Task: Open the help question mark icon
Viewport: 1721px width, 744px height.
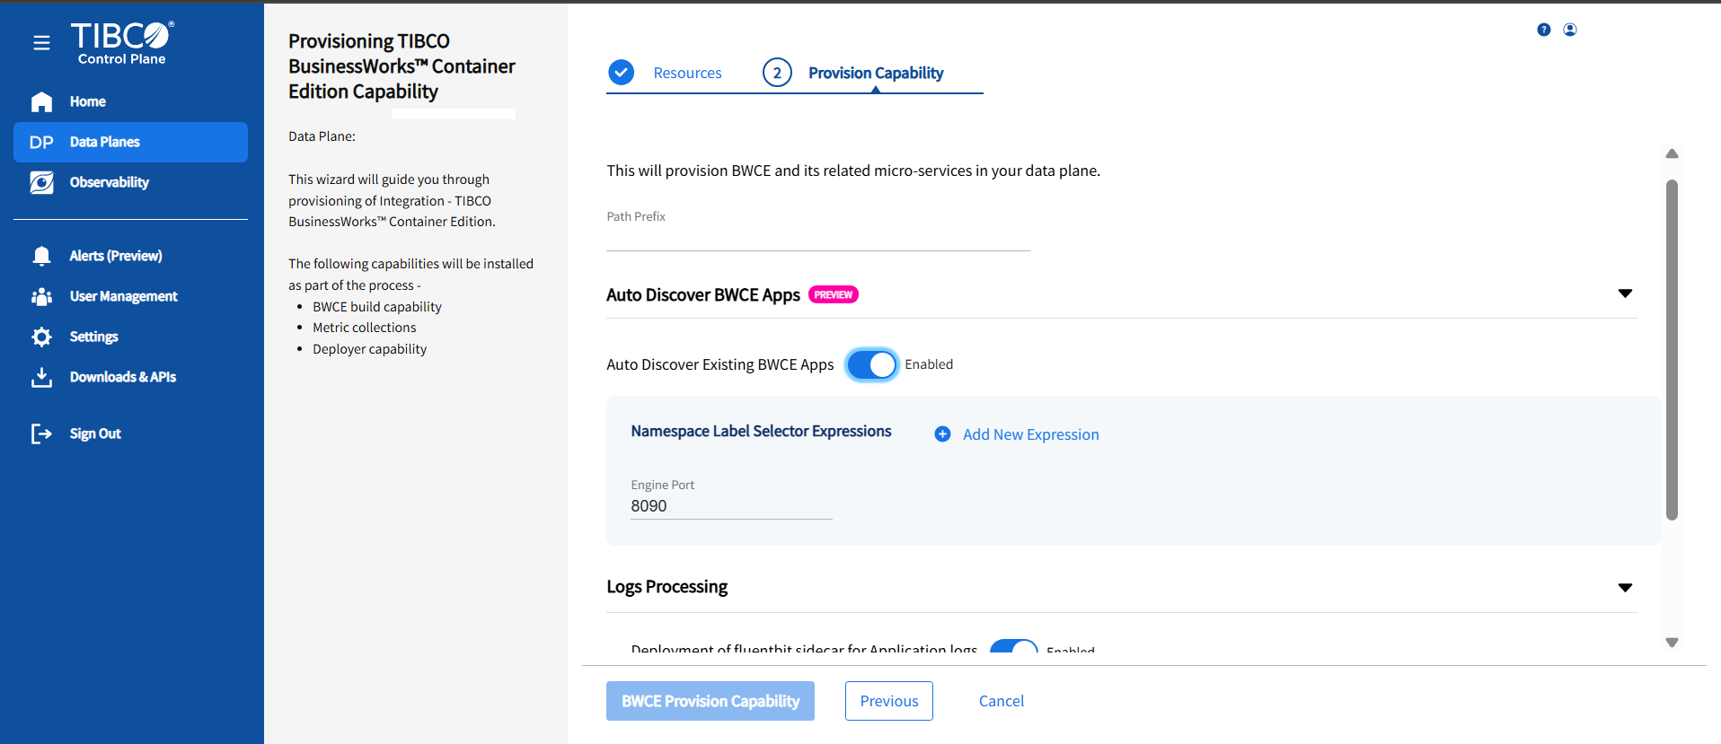Action: (x=1543, y=30)
